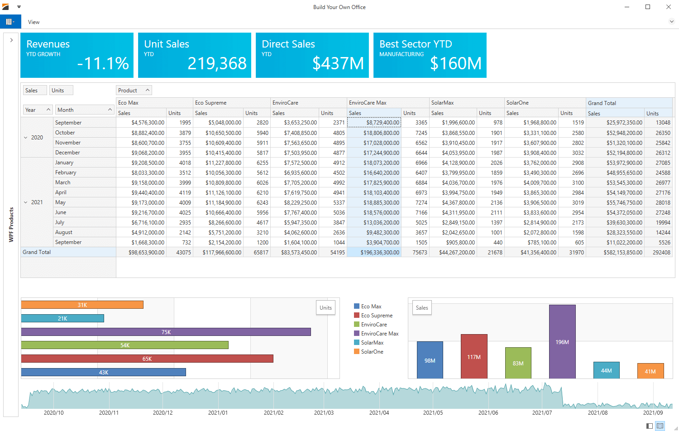Screen dimensions: 679x431
Task: Open the blue application menu button
Action: click(10, 22)
